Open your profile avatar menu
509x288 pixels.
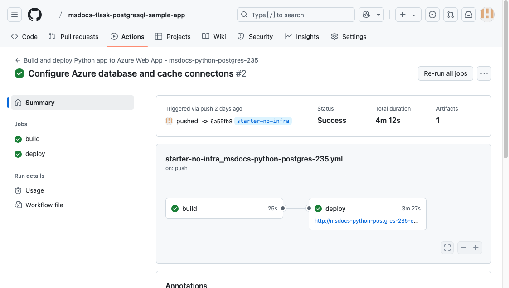coord(487,14)
